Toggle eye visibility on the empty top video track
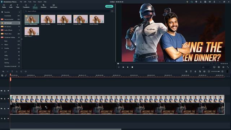This screenshot has height=130, width=231. [8, 91]
